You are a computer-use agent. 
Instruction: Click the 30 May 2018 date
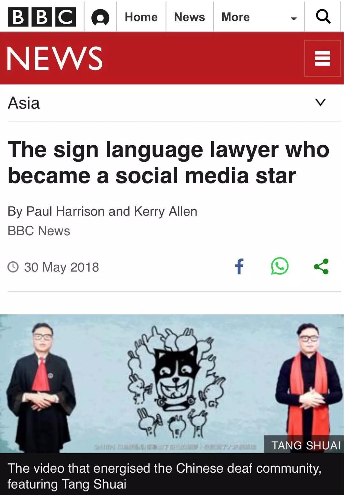[x=61, y=267]
